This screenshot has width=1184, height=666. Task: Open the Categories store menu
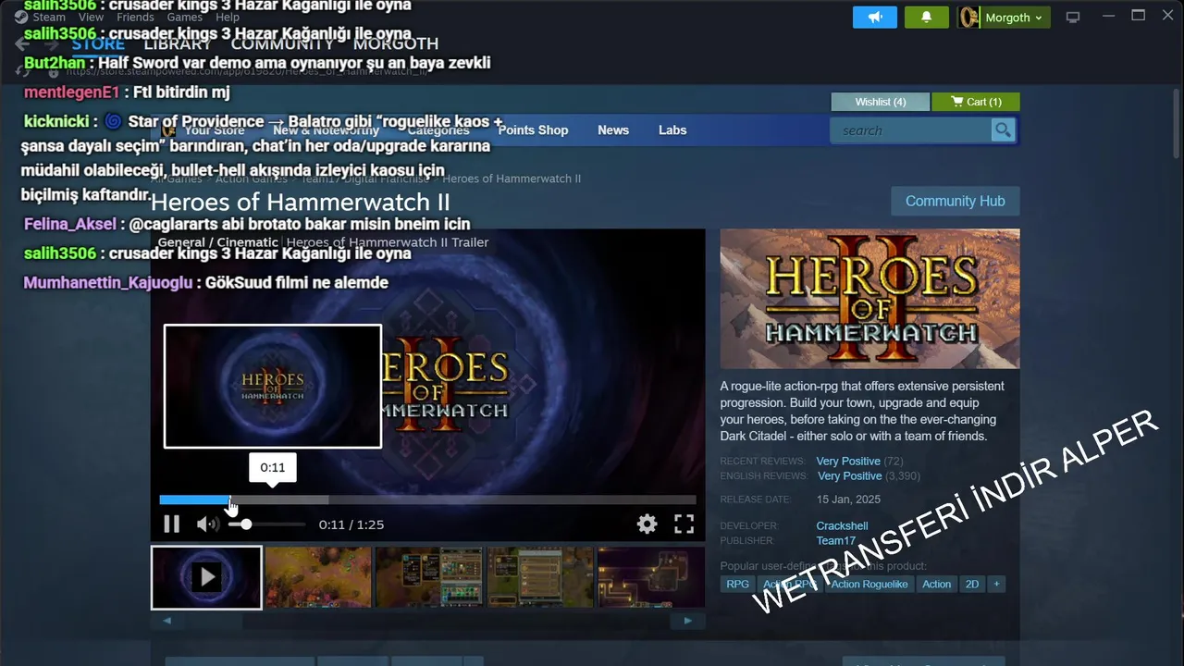coord(438,129)
